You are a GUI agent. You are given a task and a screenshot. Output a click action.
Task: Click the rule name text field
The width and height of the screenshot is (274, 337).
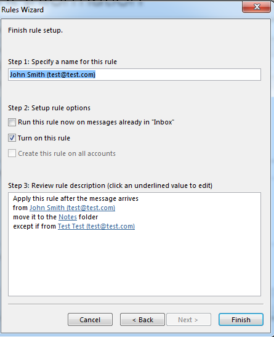tap(134, 75)
